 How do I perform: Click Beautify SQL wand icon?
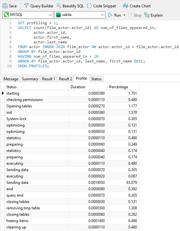coord(59,6)
